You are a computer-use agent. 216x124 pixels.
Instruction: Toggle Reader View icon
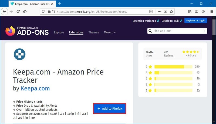pos(151,11)
